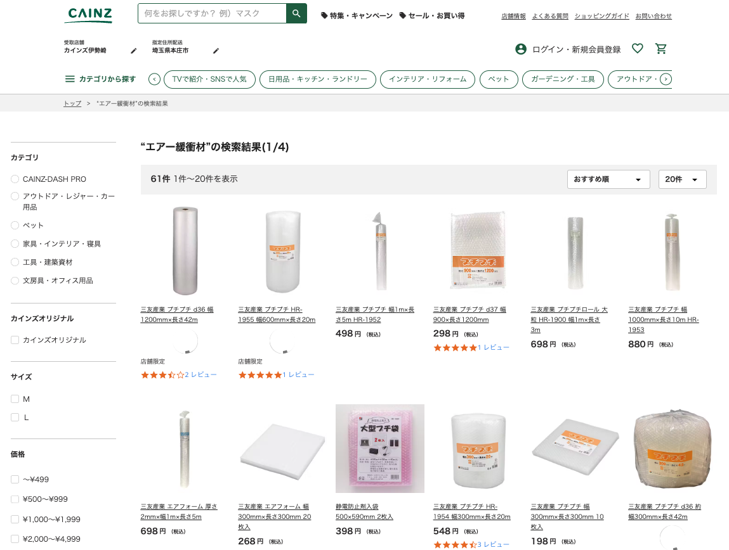Click the account login person icon
This screenshot has width=729, height=550.
tap(521, 49)
